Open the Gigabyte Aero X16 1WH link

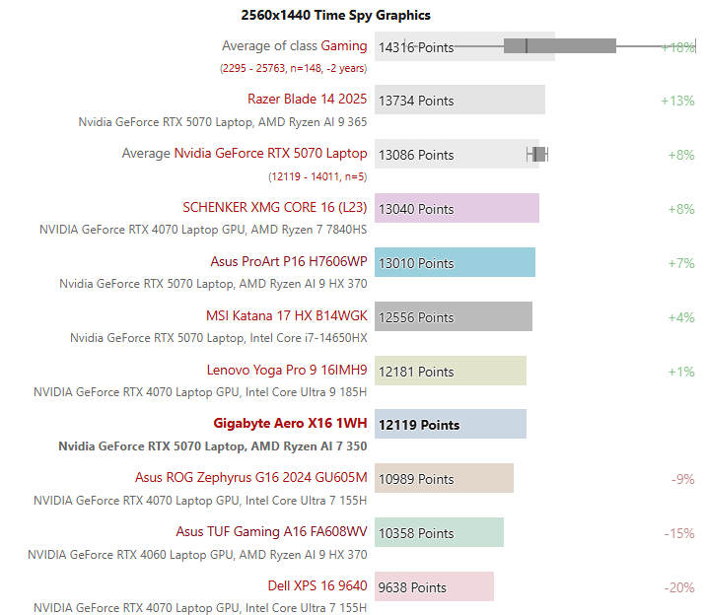[290, 423]
